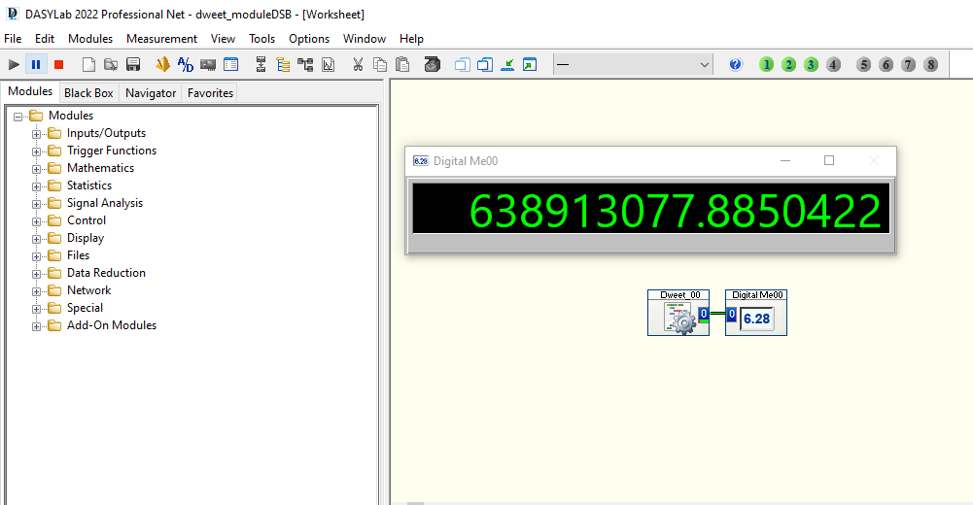Toggle gray layout button number 7
The width and height of the screenshot is (973, 505).
pyautogui.click(x=908, y=64)
